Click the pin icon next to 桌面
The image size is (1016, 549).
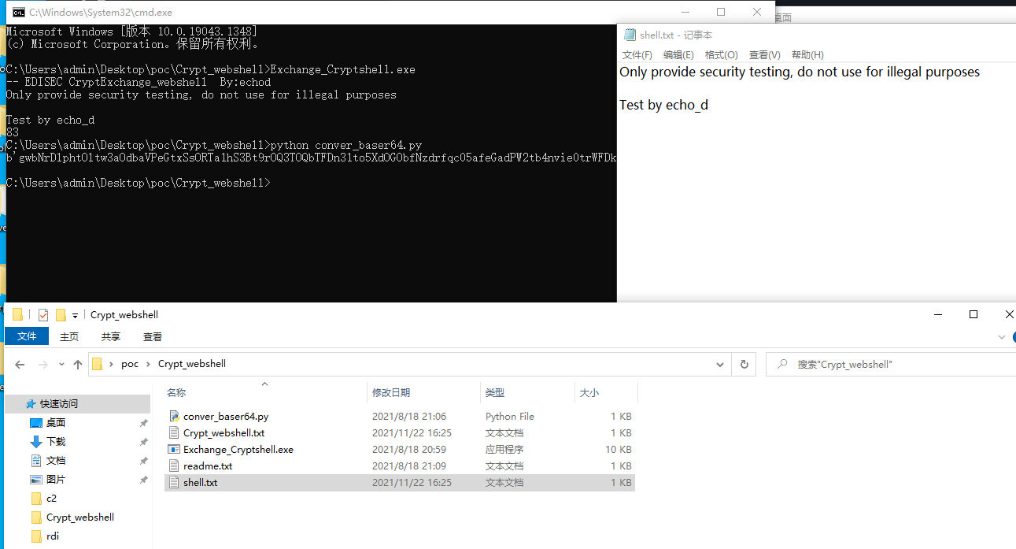tap(144, 423)
